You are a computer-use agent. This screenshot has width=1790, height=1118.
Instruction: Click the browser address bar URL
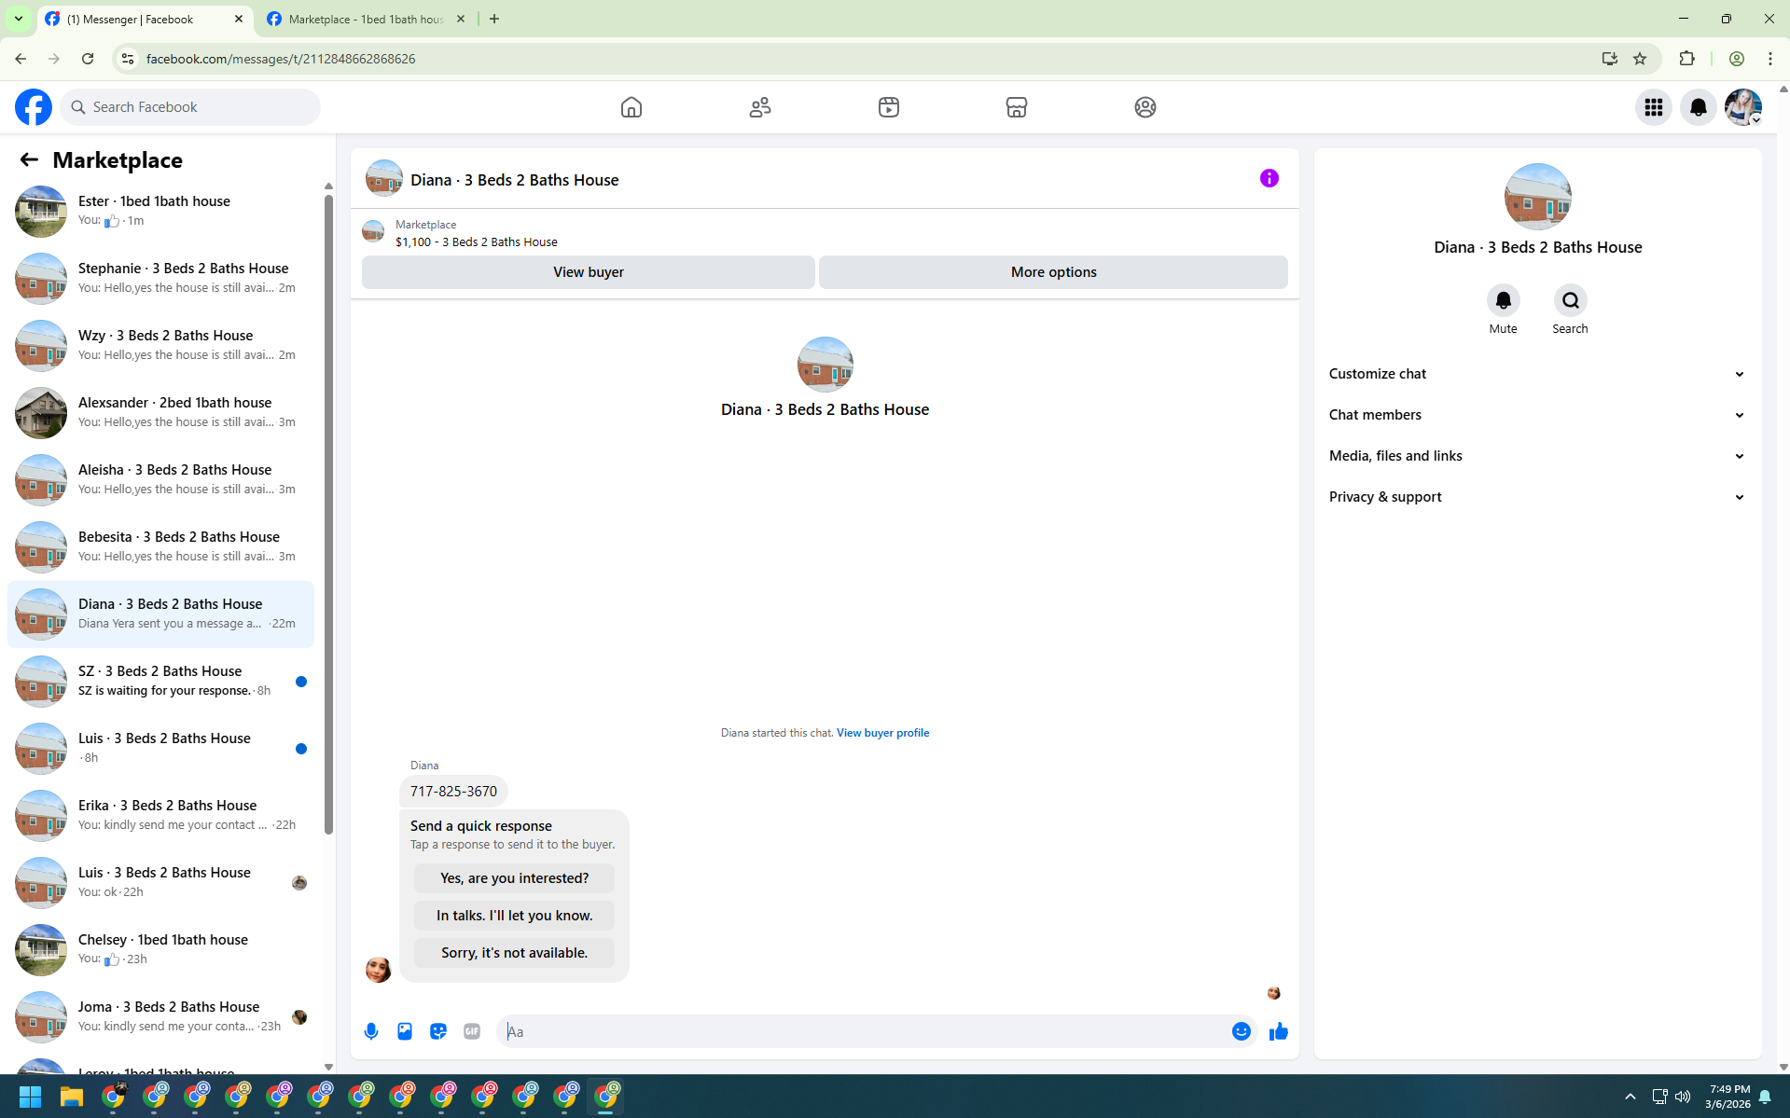coord(281,59)
